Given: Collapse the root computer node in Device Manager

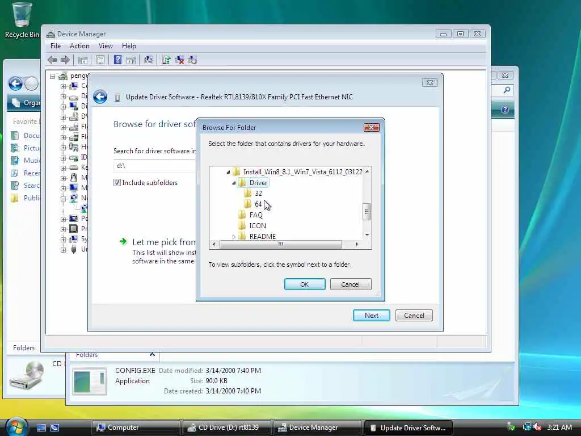Looking at the screenshot, I should click(x=53, y=76).
